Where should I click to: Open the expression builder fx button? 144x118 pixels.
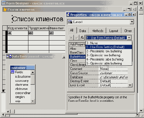coord(82,38)
